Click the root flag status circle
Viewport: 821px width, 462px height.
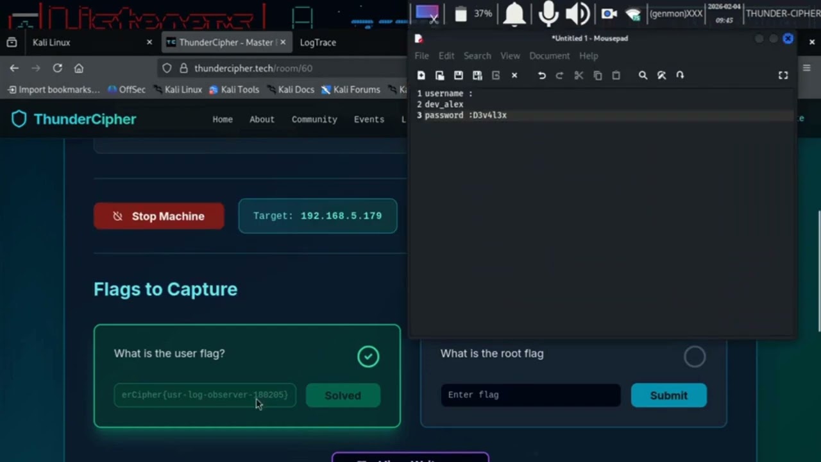click(x=695, y=357)
